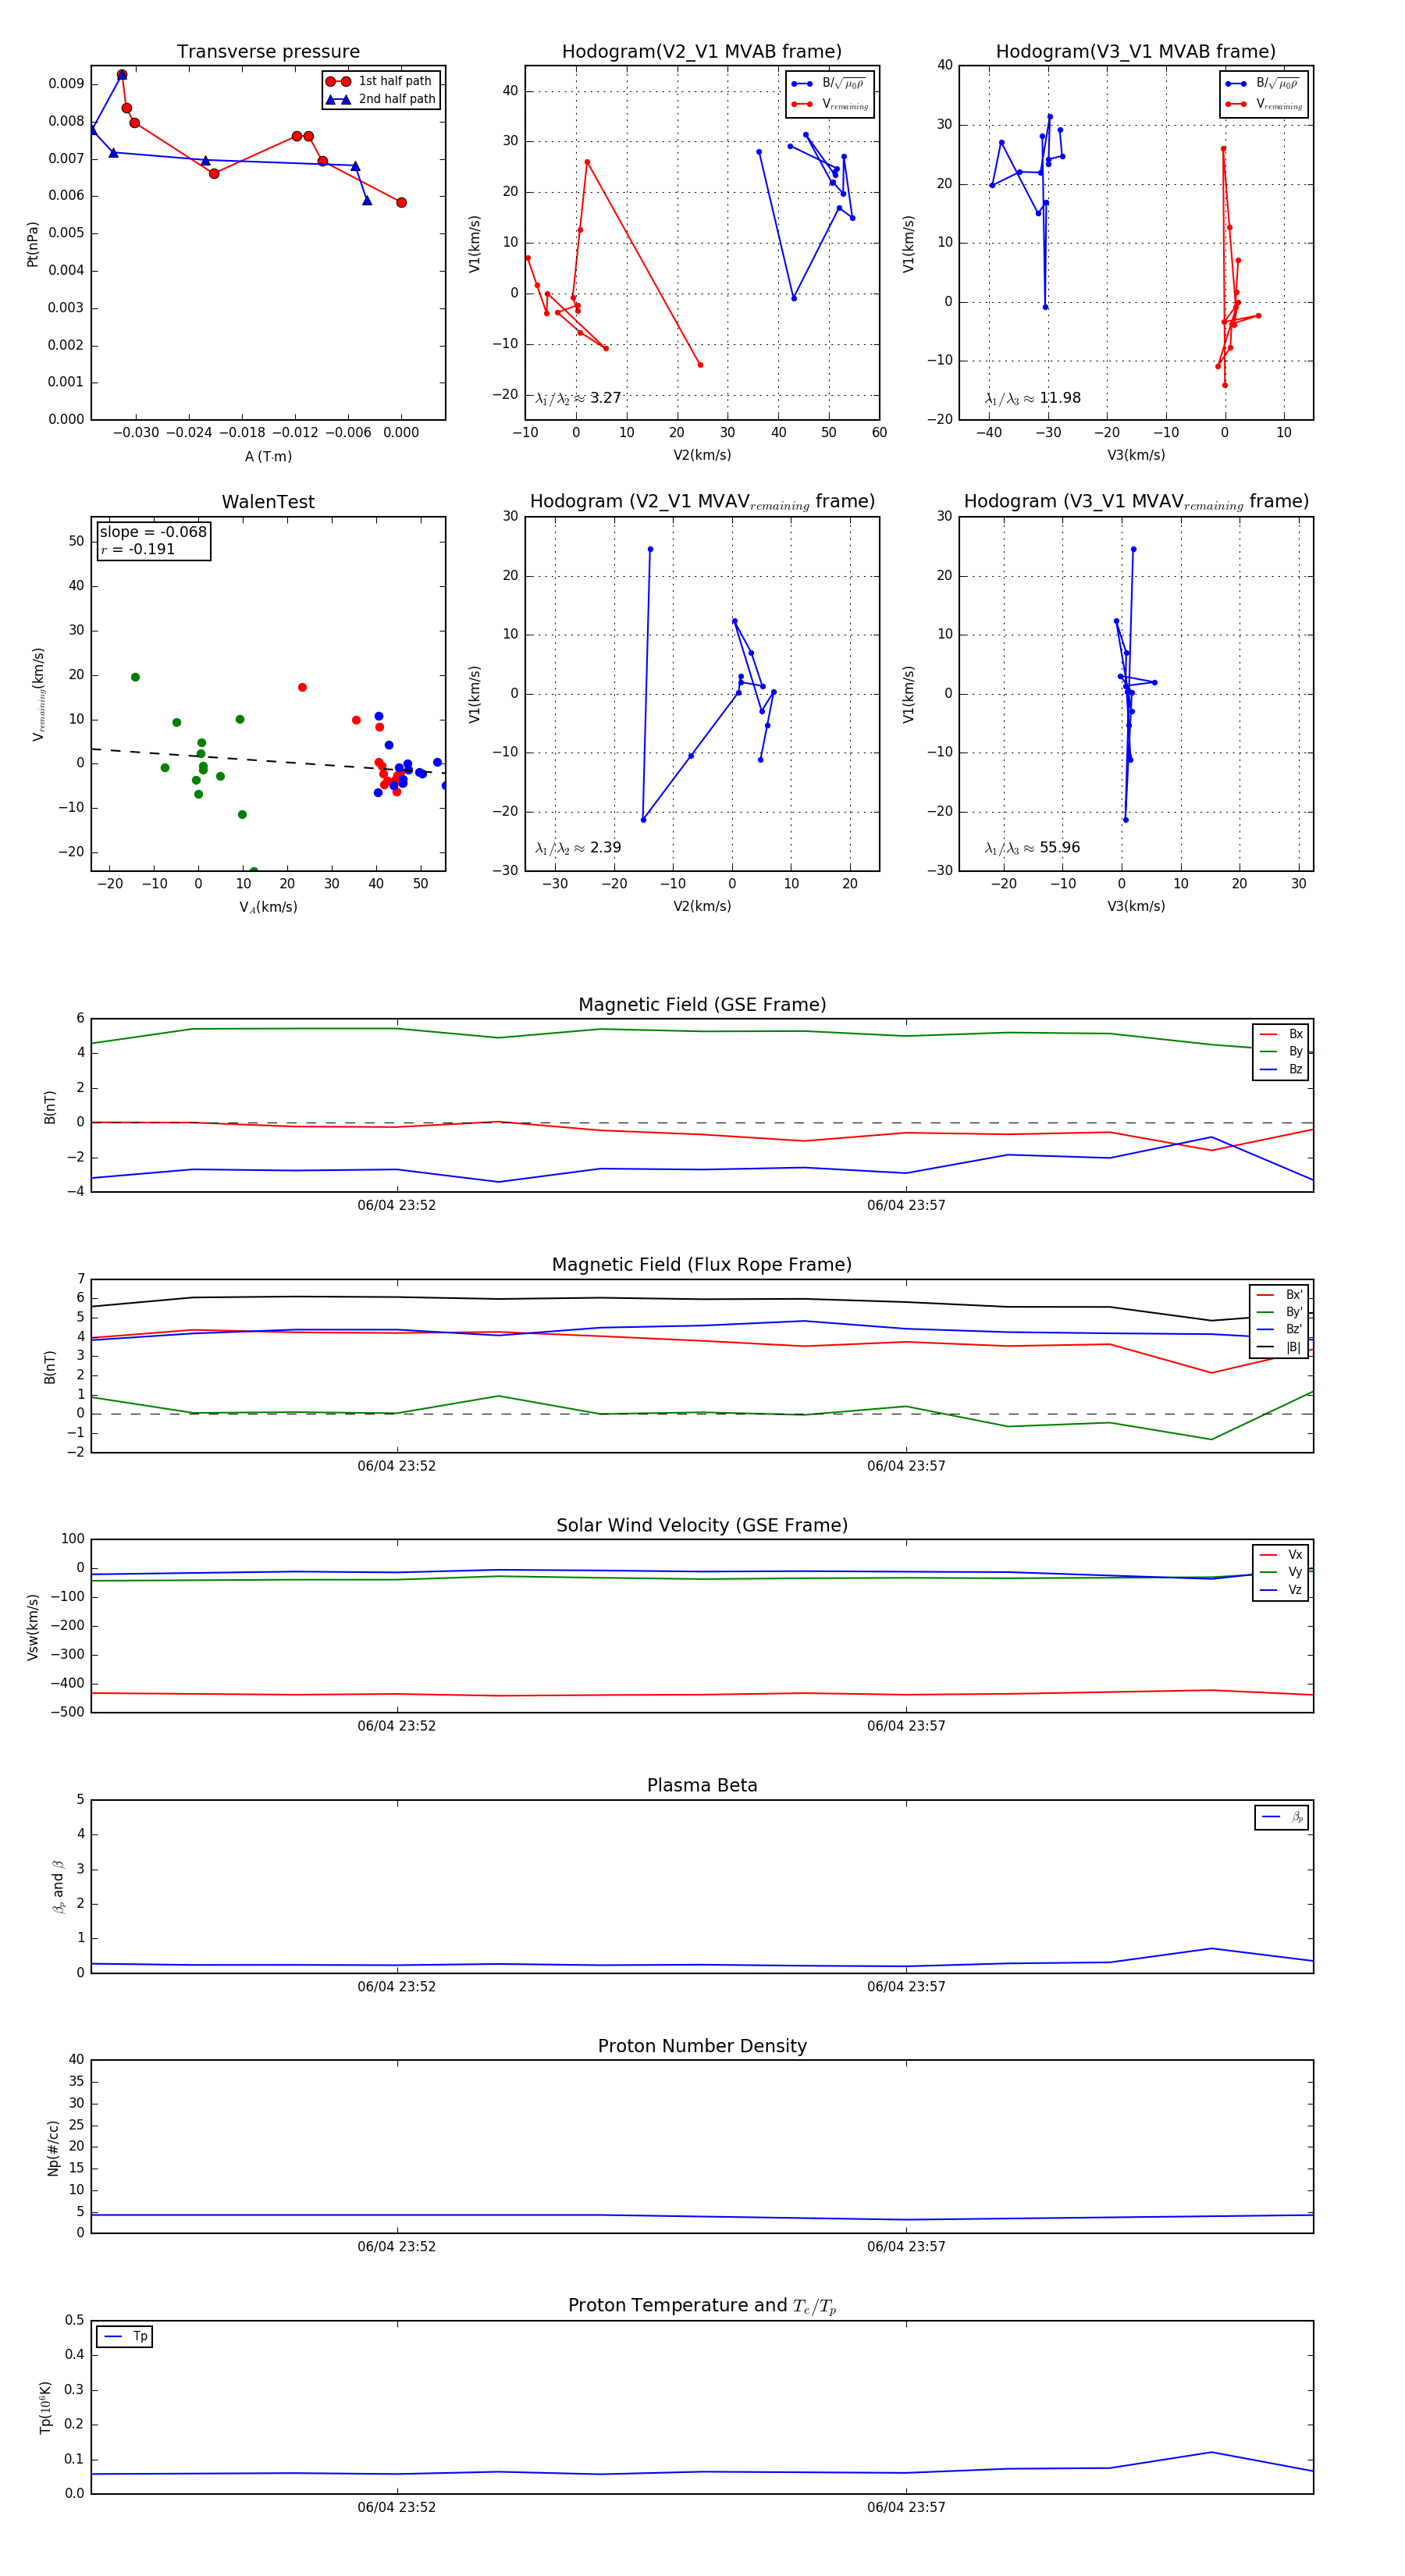Select the Tp legend entry
The image size is (1405, 2576).
coord(125,2337)
